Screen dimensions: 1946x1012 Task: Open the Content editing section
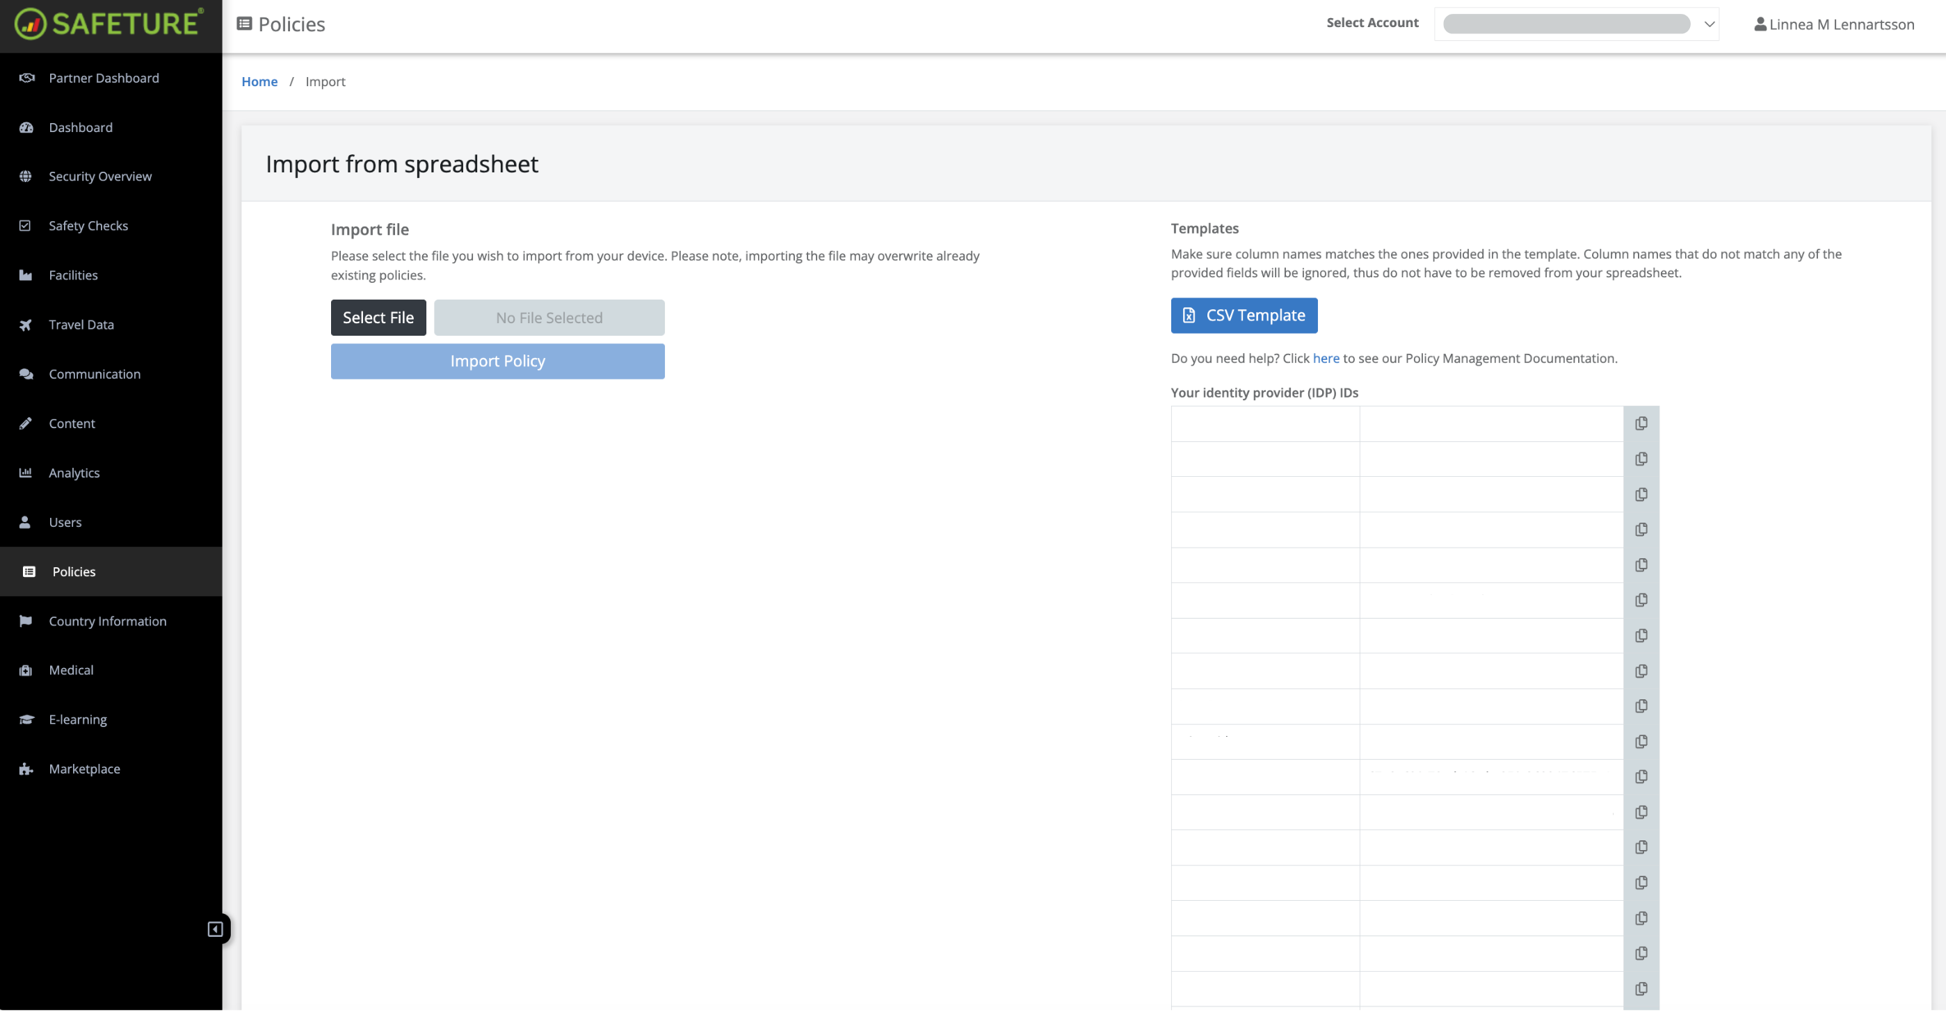coord(72,423)
